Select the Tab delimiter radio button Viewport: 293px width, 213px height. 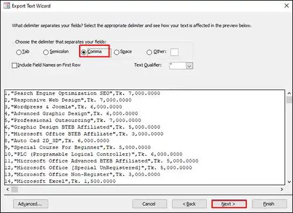(x=19, y=52)
